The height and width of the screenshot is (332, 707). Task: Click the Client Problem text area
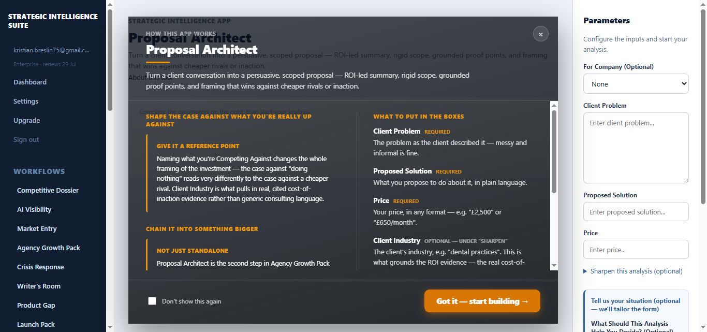coord(636,148)
